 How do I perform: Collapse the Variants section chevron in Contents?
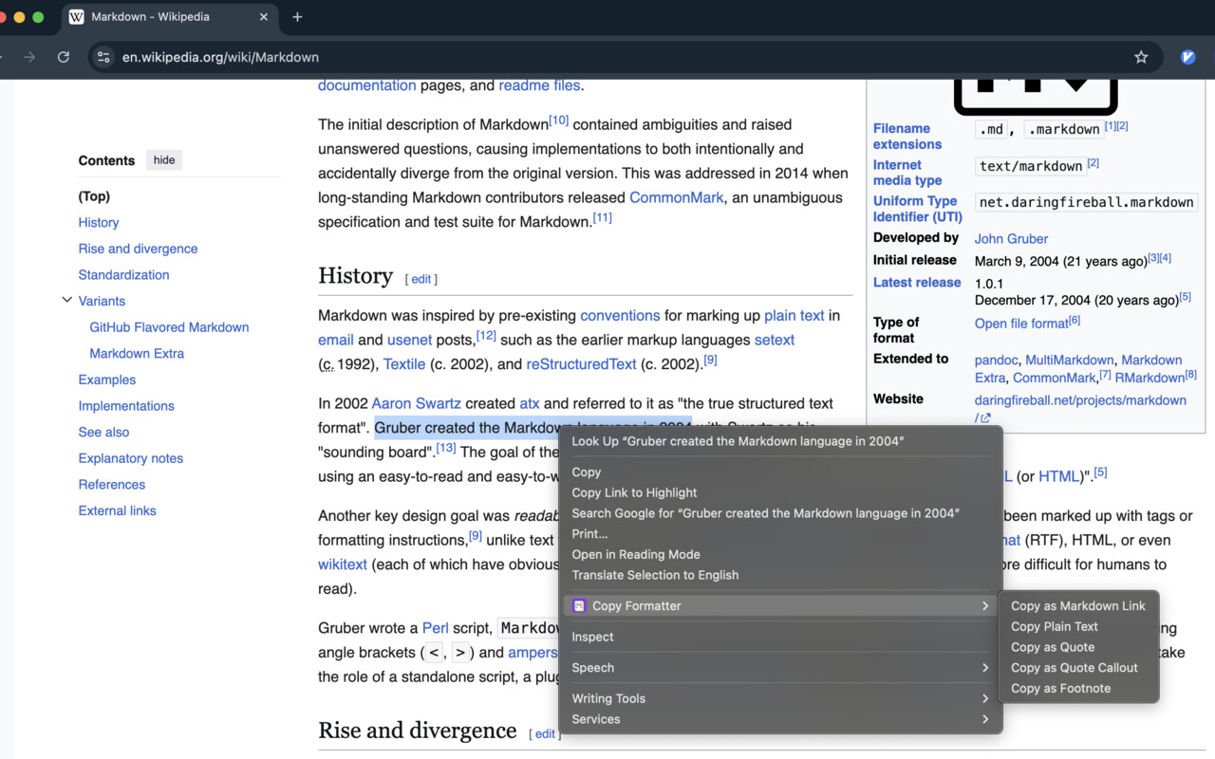(x=66, y=300)
